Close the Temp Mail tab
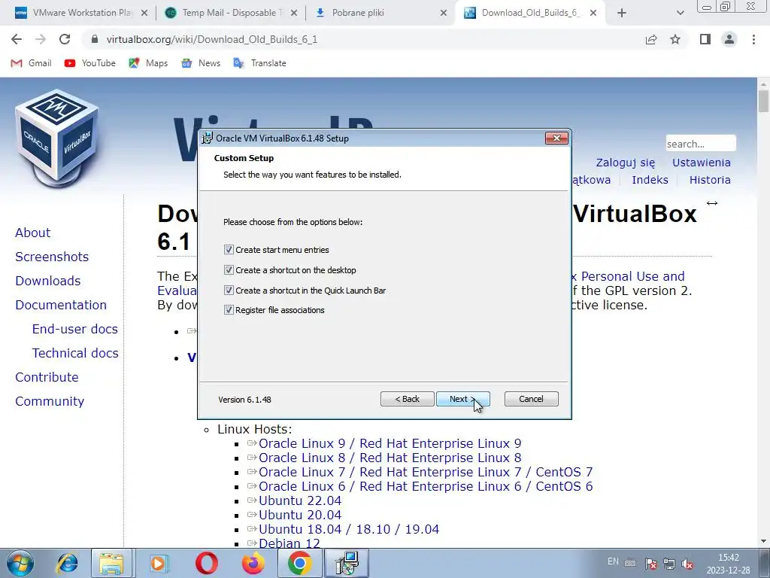The width and height of the screenshot is (770, 578). point(294,13)
